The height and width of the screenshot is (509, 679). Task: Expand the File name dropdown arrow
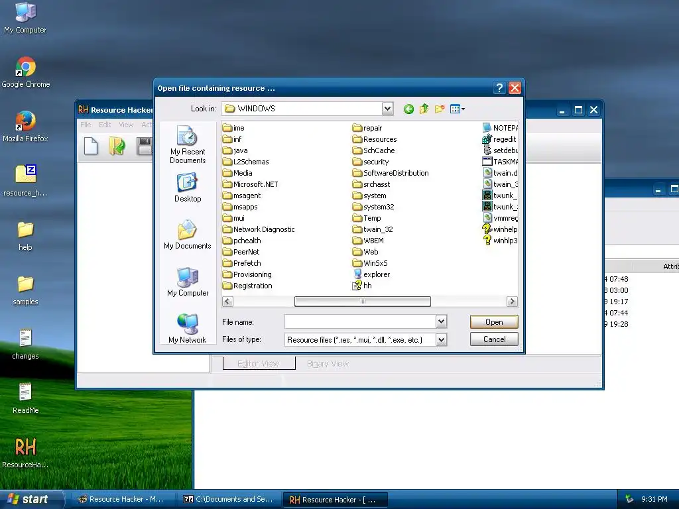(441, 321)
